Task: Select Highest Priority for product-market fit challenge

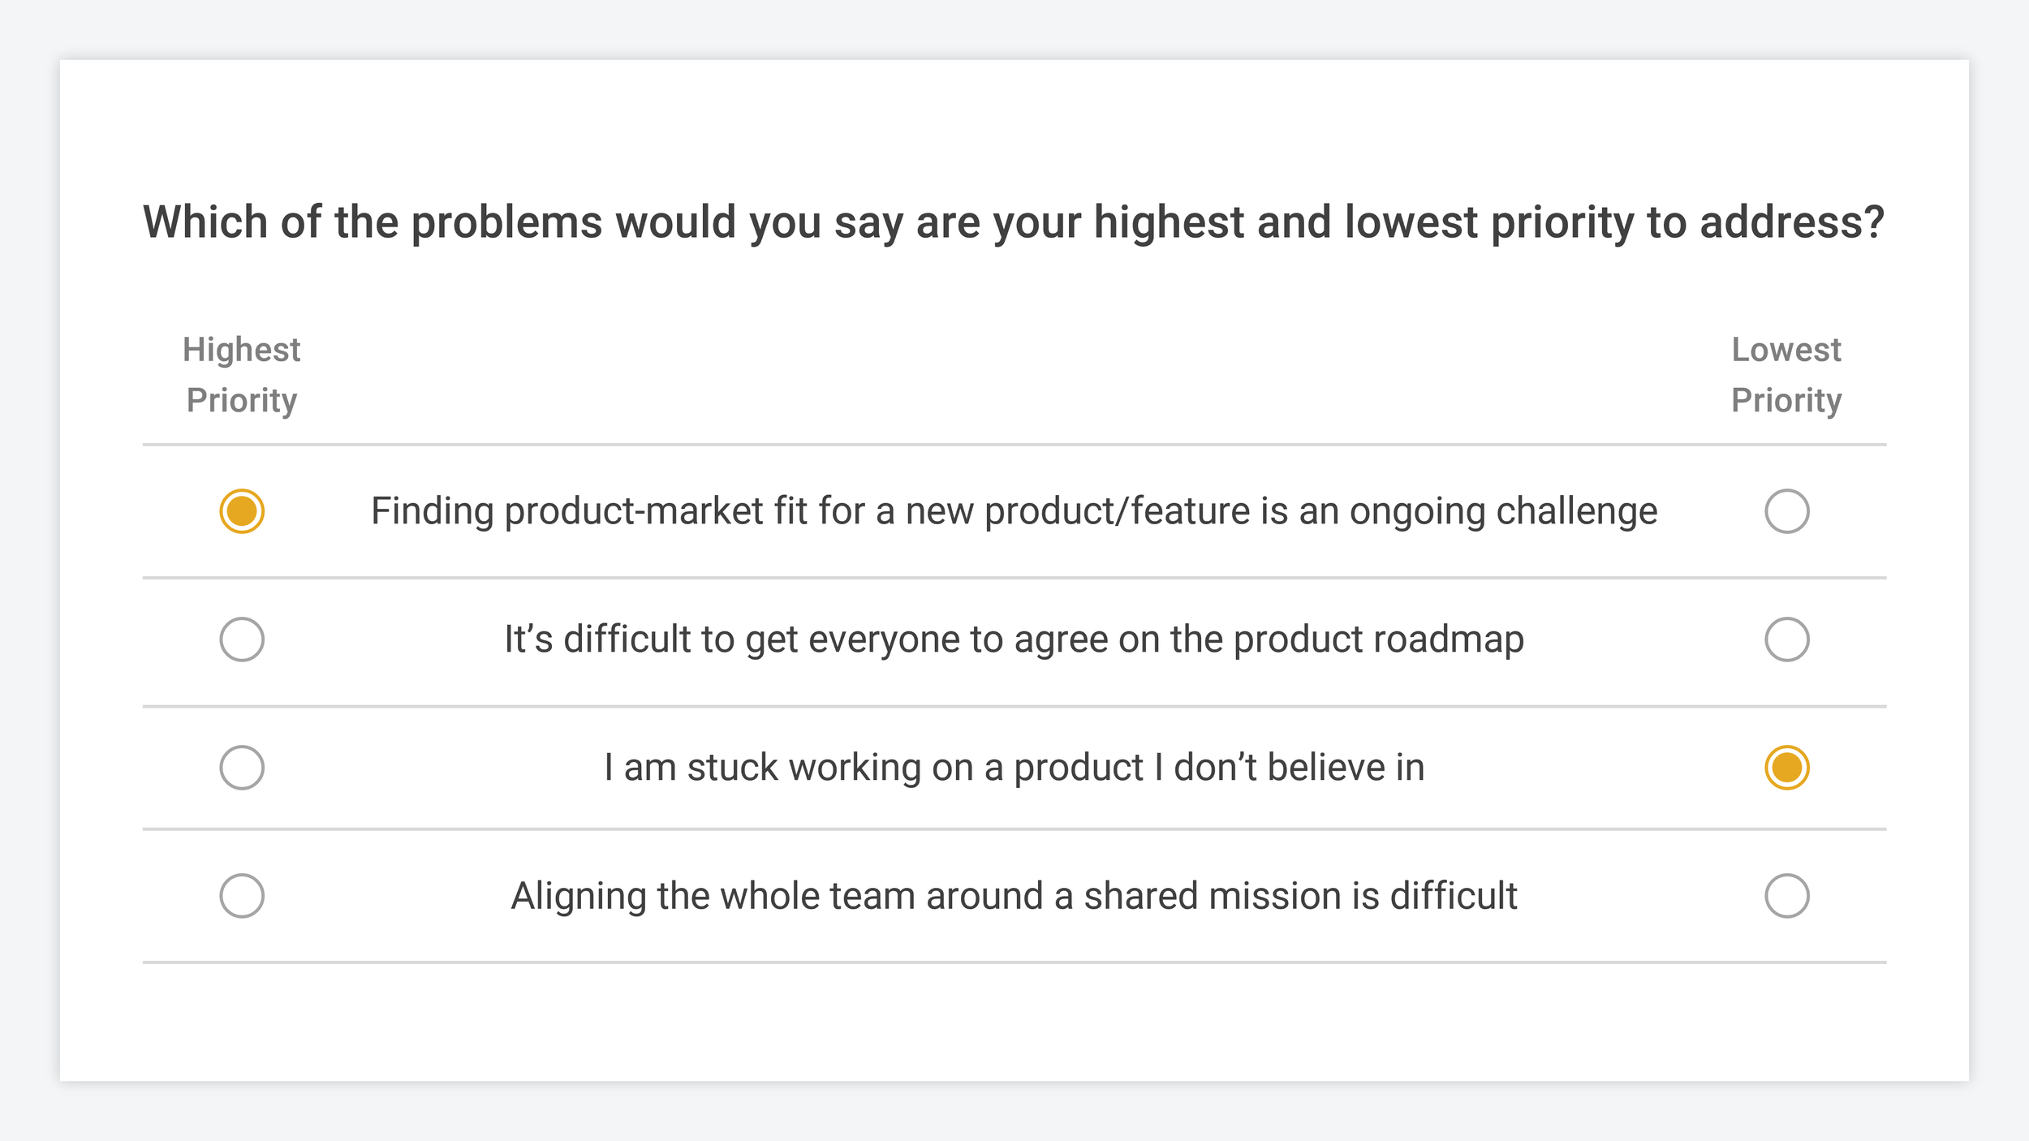Action: pyautogui.click(x=242, y=511)
